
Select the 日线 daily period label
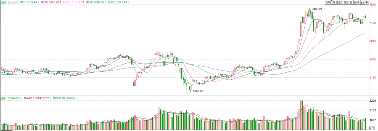3,2
